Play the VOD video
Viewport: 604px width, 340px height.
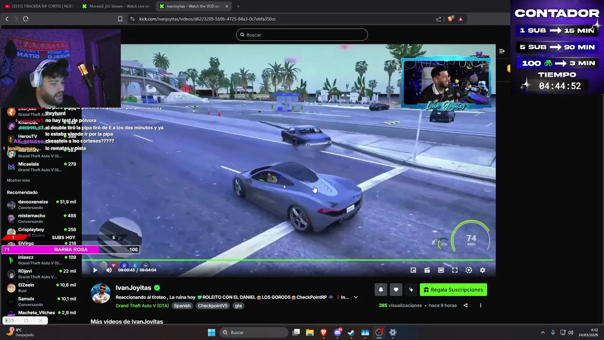95,270
